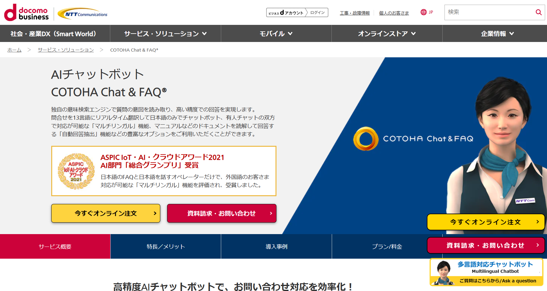Expand the サービス・ソリューション menu

click(165, 34)
